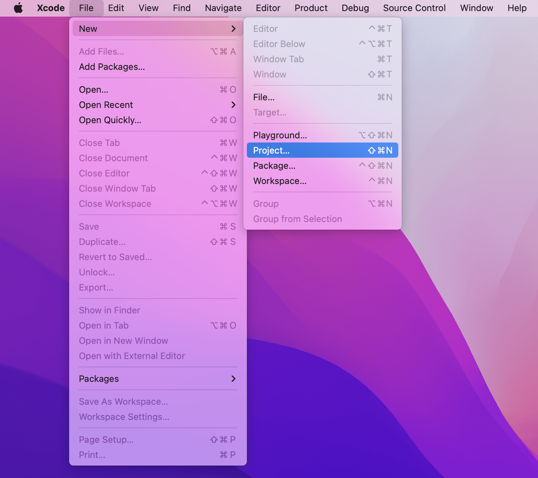Open the Apple menu
Viewport: 538px width, 478px height.
(18, 8)
